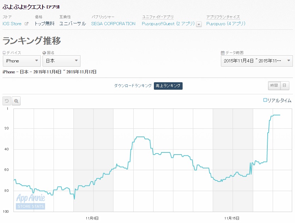The image size is (295, 223).
Task: Click the magnifier zoom icon above chart
Action: 16,101
